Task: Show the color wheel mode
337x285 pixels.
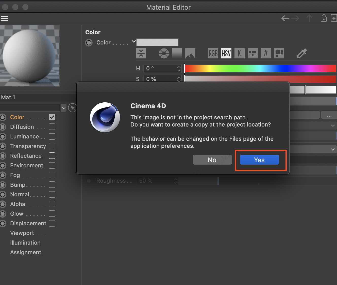Action: pos(164,53)
